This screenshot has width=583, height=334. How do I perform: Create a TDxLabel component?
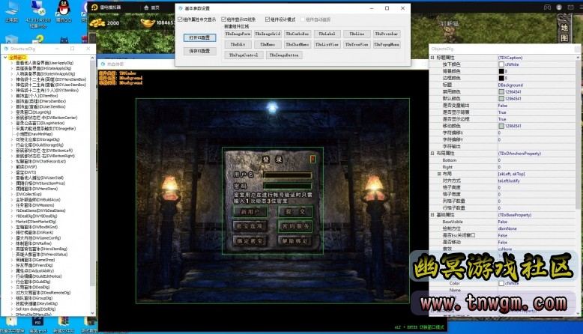pyautogui.click(x=327, y=34)
